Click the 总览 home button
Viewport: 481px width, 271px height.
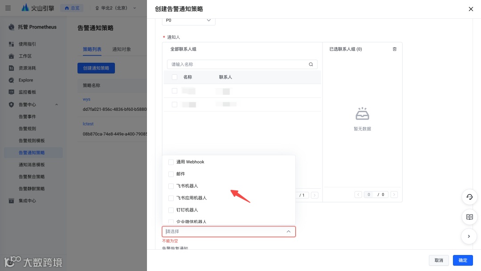72,8
